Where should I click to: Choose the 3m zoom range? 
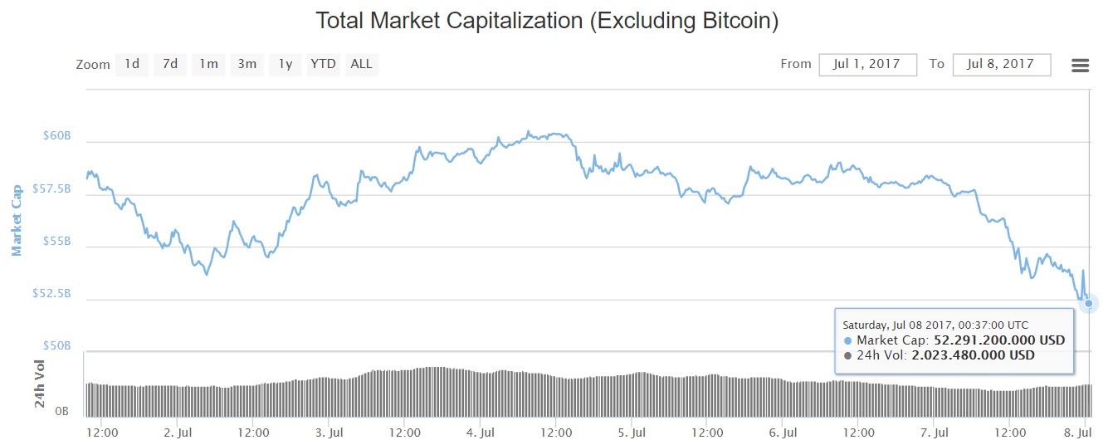(x=246, y=64)
